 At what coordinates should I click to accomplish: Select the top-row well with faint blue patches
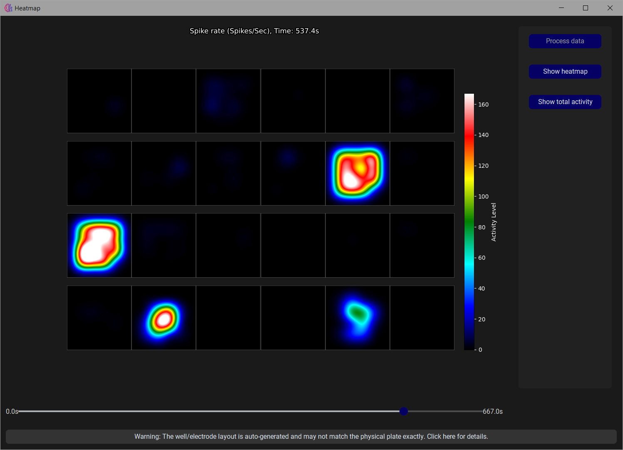pos(228,101)
